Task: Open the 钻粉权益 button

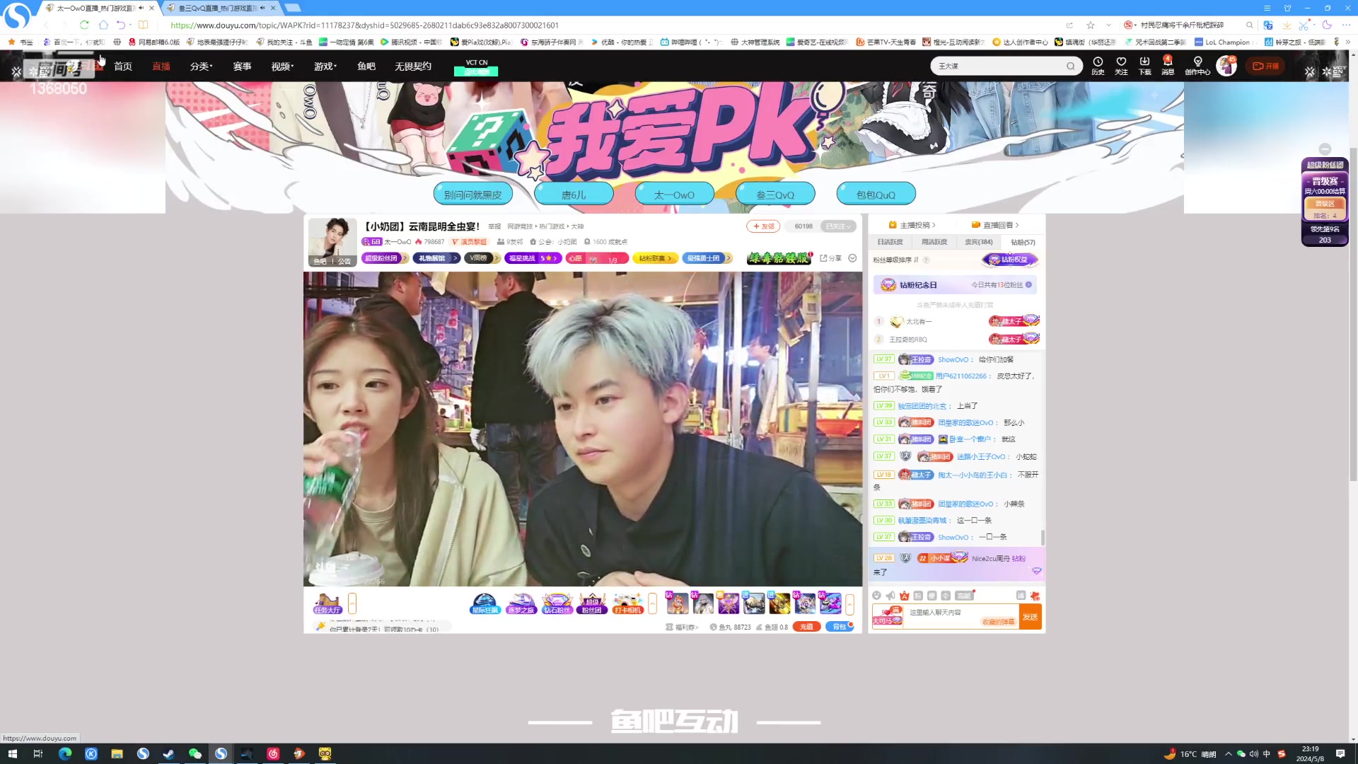Action: pyautogui.click(x=1009, y=260)
